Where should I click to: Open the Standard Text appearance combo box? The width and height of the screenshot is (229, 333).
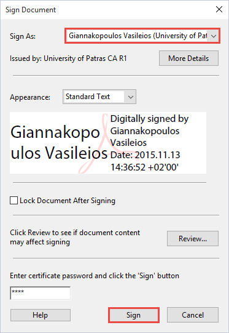pyautogui.click(x=99, y=97)
